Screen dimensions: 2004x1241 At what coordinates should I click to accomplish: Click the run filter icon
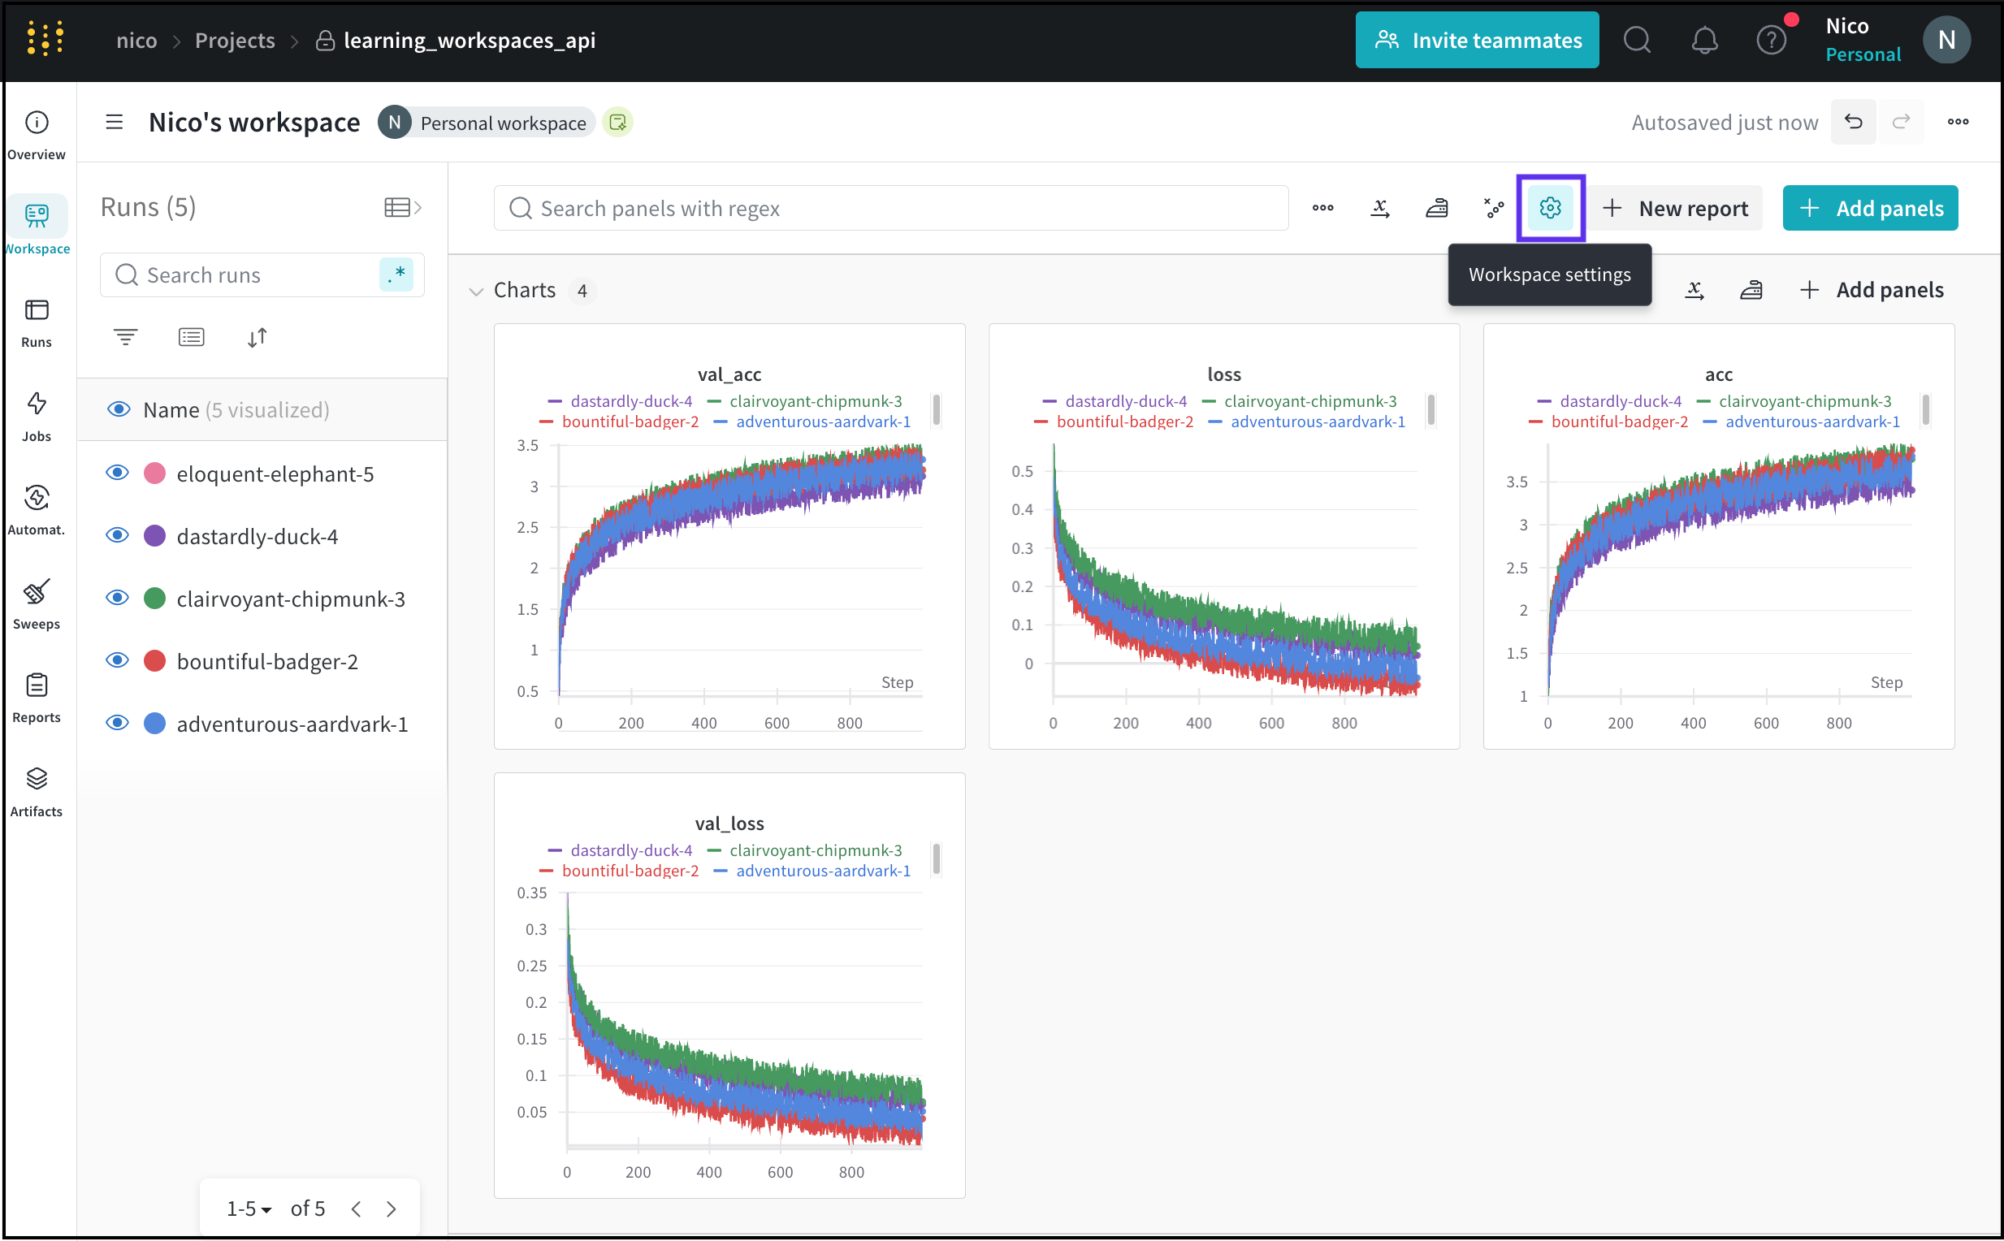[x=125, y=336]
